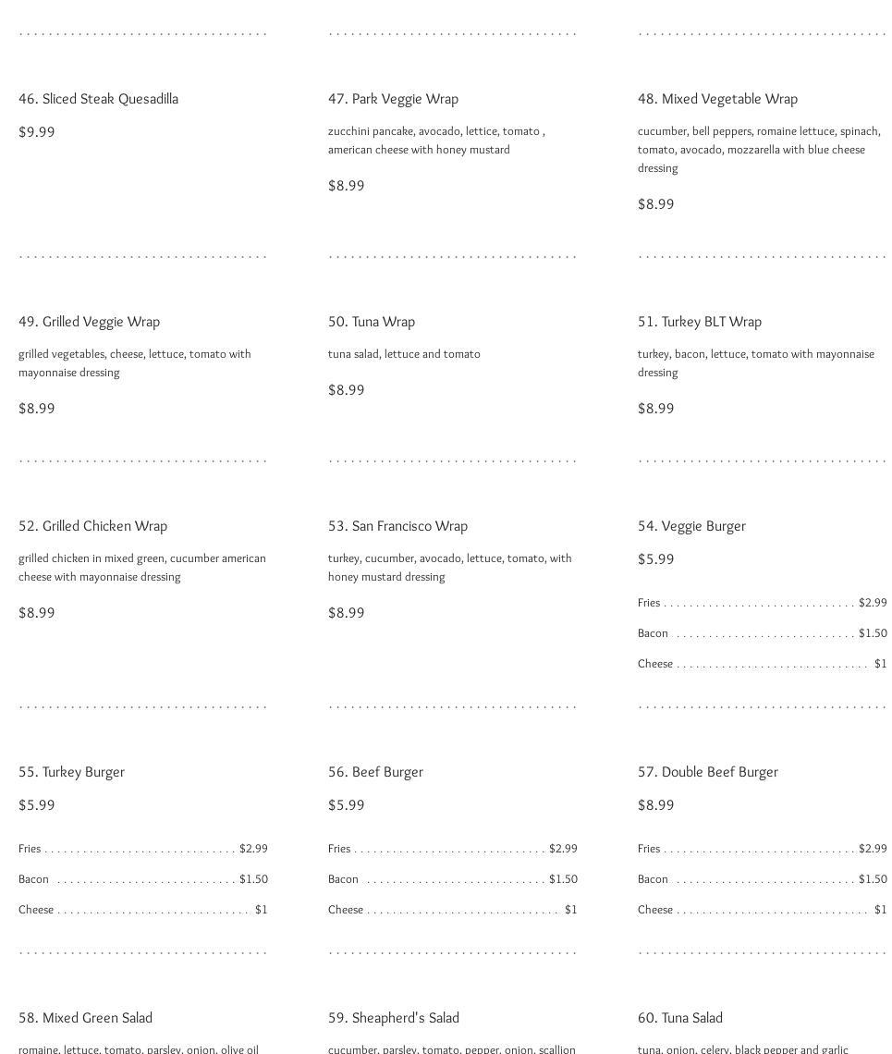Open the Park Veggie Wrap item
The height and width of the screenshot is (1054, 892).
point(393,99)
